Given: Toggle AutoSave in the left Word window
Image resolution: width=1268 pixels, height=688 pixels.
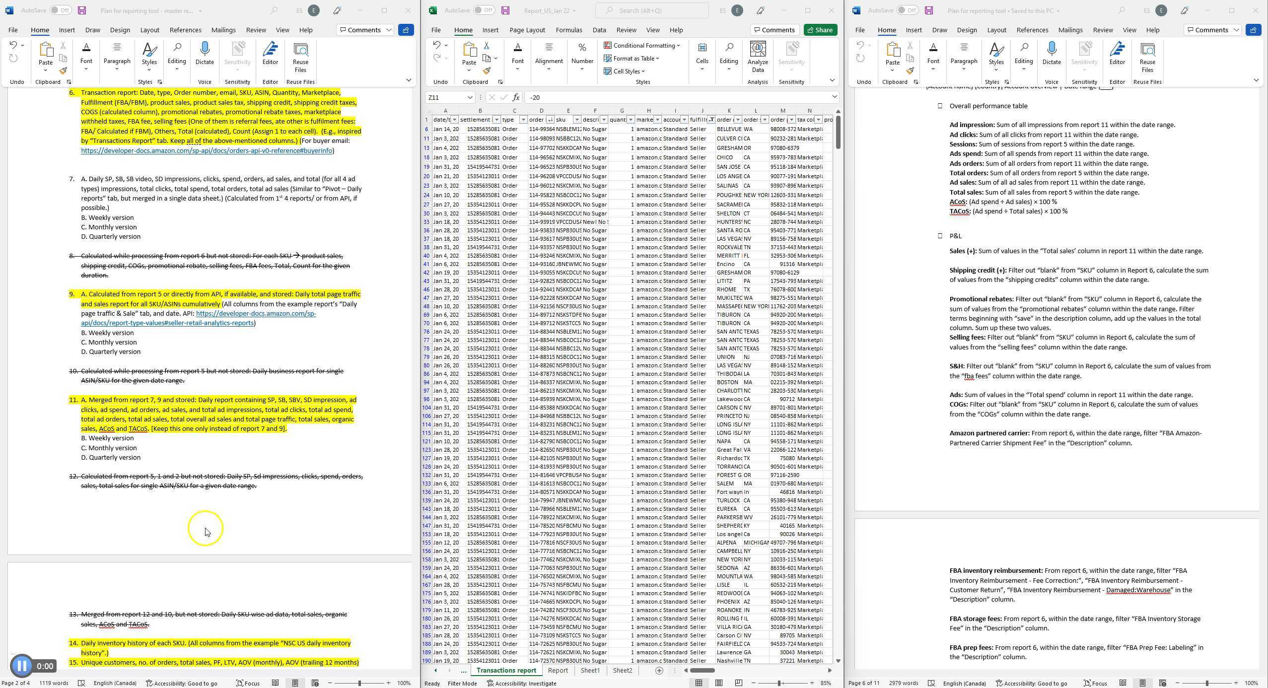Looking at the screenshot, I should click(60, 10).
